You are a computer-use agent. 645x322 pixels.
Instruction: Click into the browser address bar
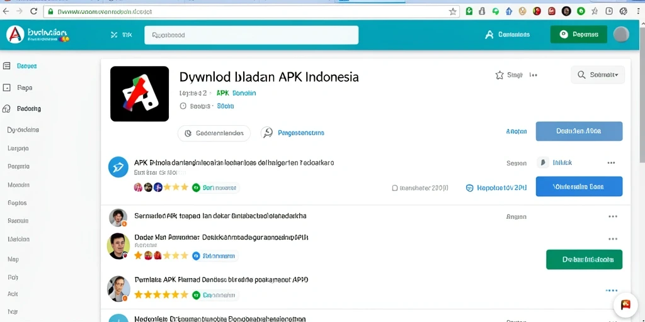pyautogui.click(x=251, y=11)
